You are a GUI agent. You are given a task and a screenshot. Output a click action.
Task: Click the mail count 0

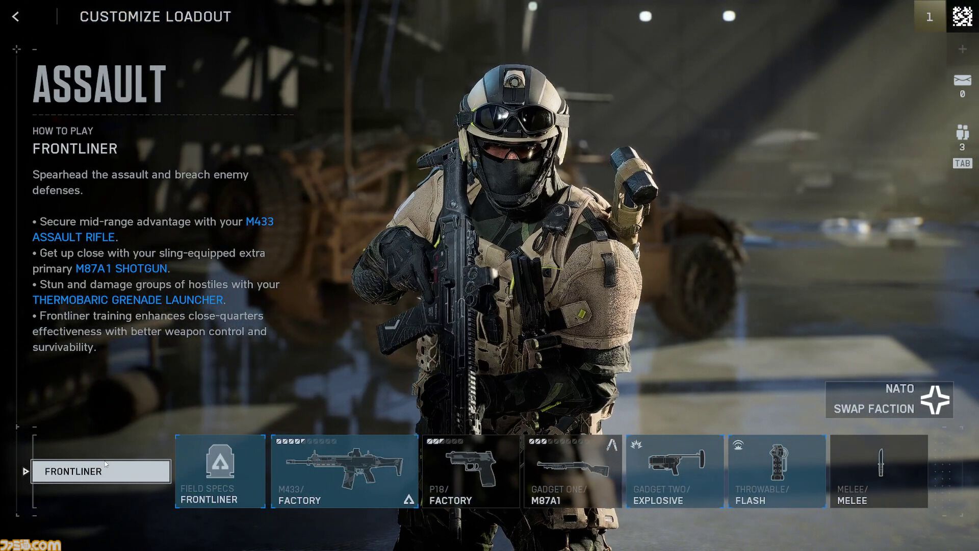962,94
